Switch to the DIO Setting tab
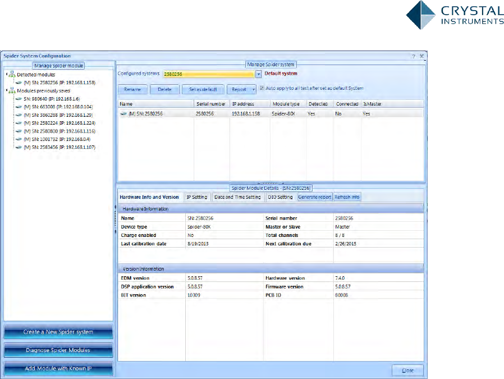The width and height of the screenshot is (504, 379). click(280, 197)
